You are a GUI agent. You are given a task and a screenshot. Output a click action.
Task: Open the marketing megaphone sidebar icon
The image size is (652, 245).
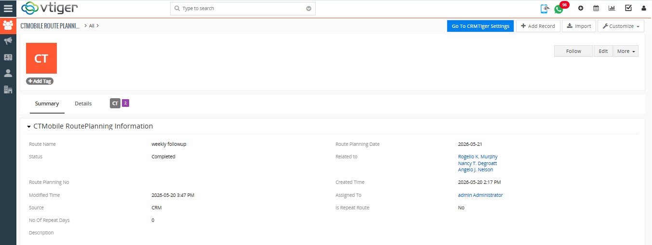(8, 41)
